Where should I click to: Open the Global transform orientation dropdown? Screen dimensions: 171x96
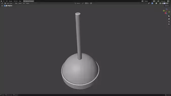coord(78,3)
